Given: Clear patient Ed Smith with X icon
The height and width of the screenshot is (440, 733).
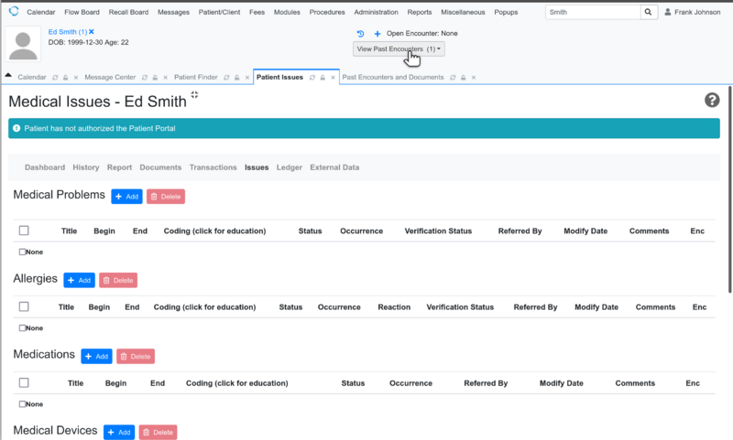Looking at the screenshot, I should (92, 32).
